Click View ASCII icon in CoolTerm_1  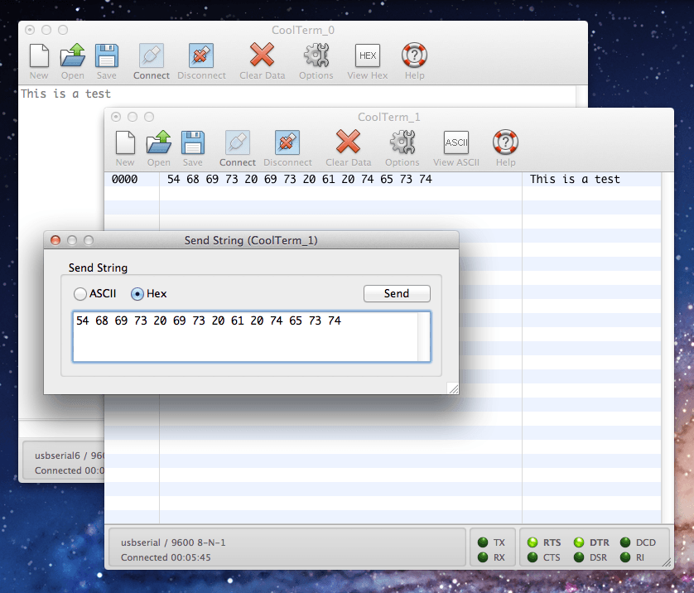(x=456, y=142)
